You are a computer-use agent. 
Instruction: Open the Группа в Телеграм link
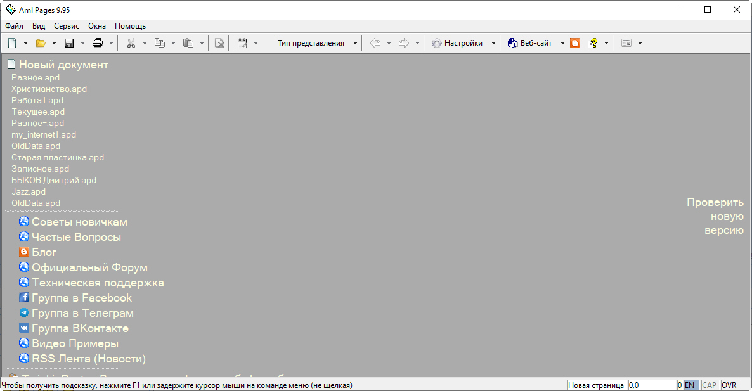coord(82,314)
